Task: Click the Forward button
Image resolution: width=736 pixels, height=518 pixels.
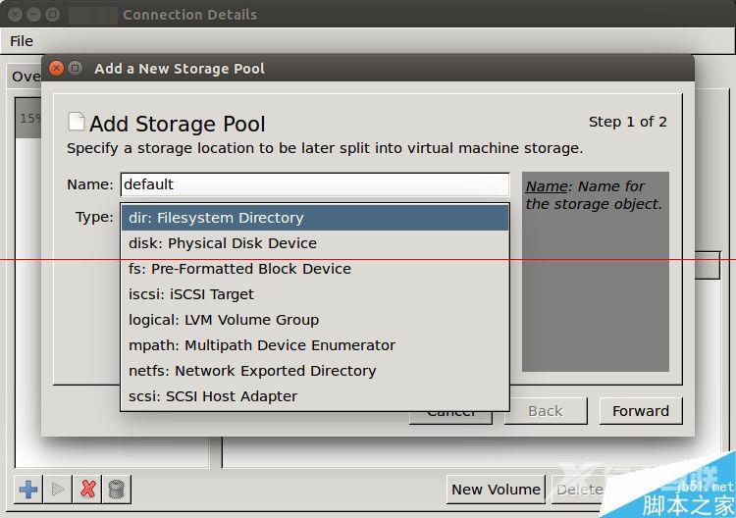Action: pos(640,411)
